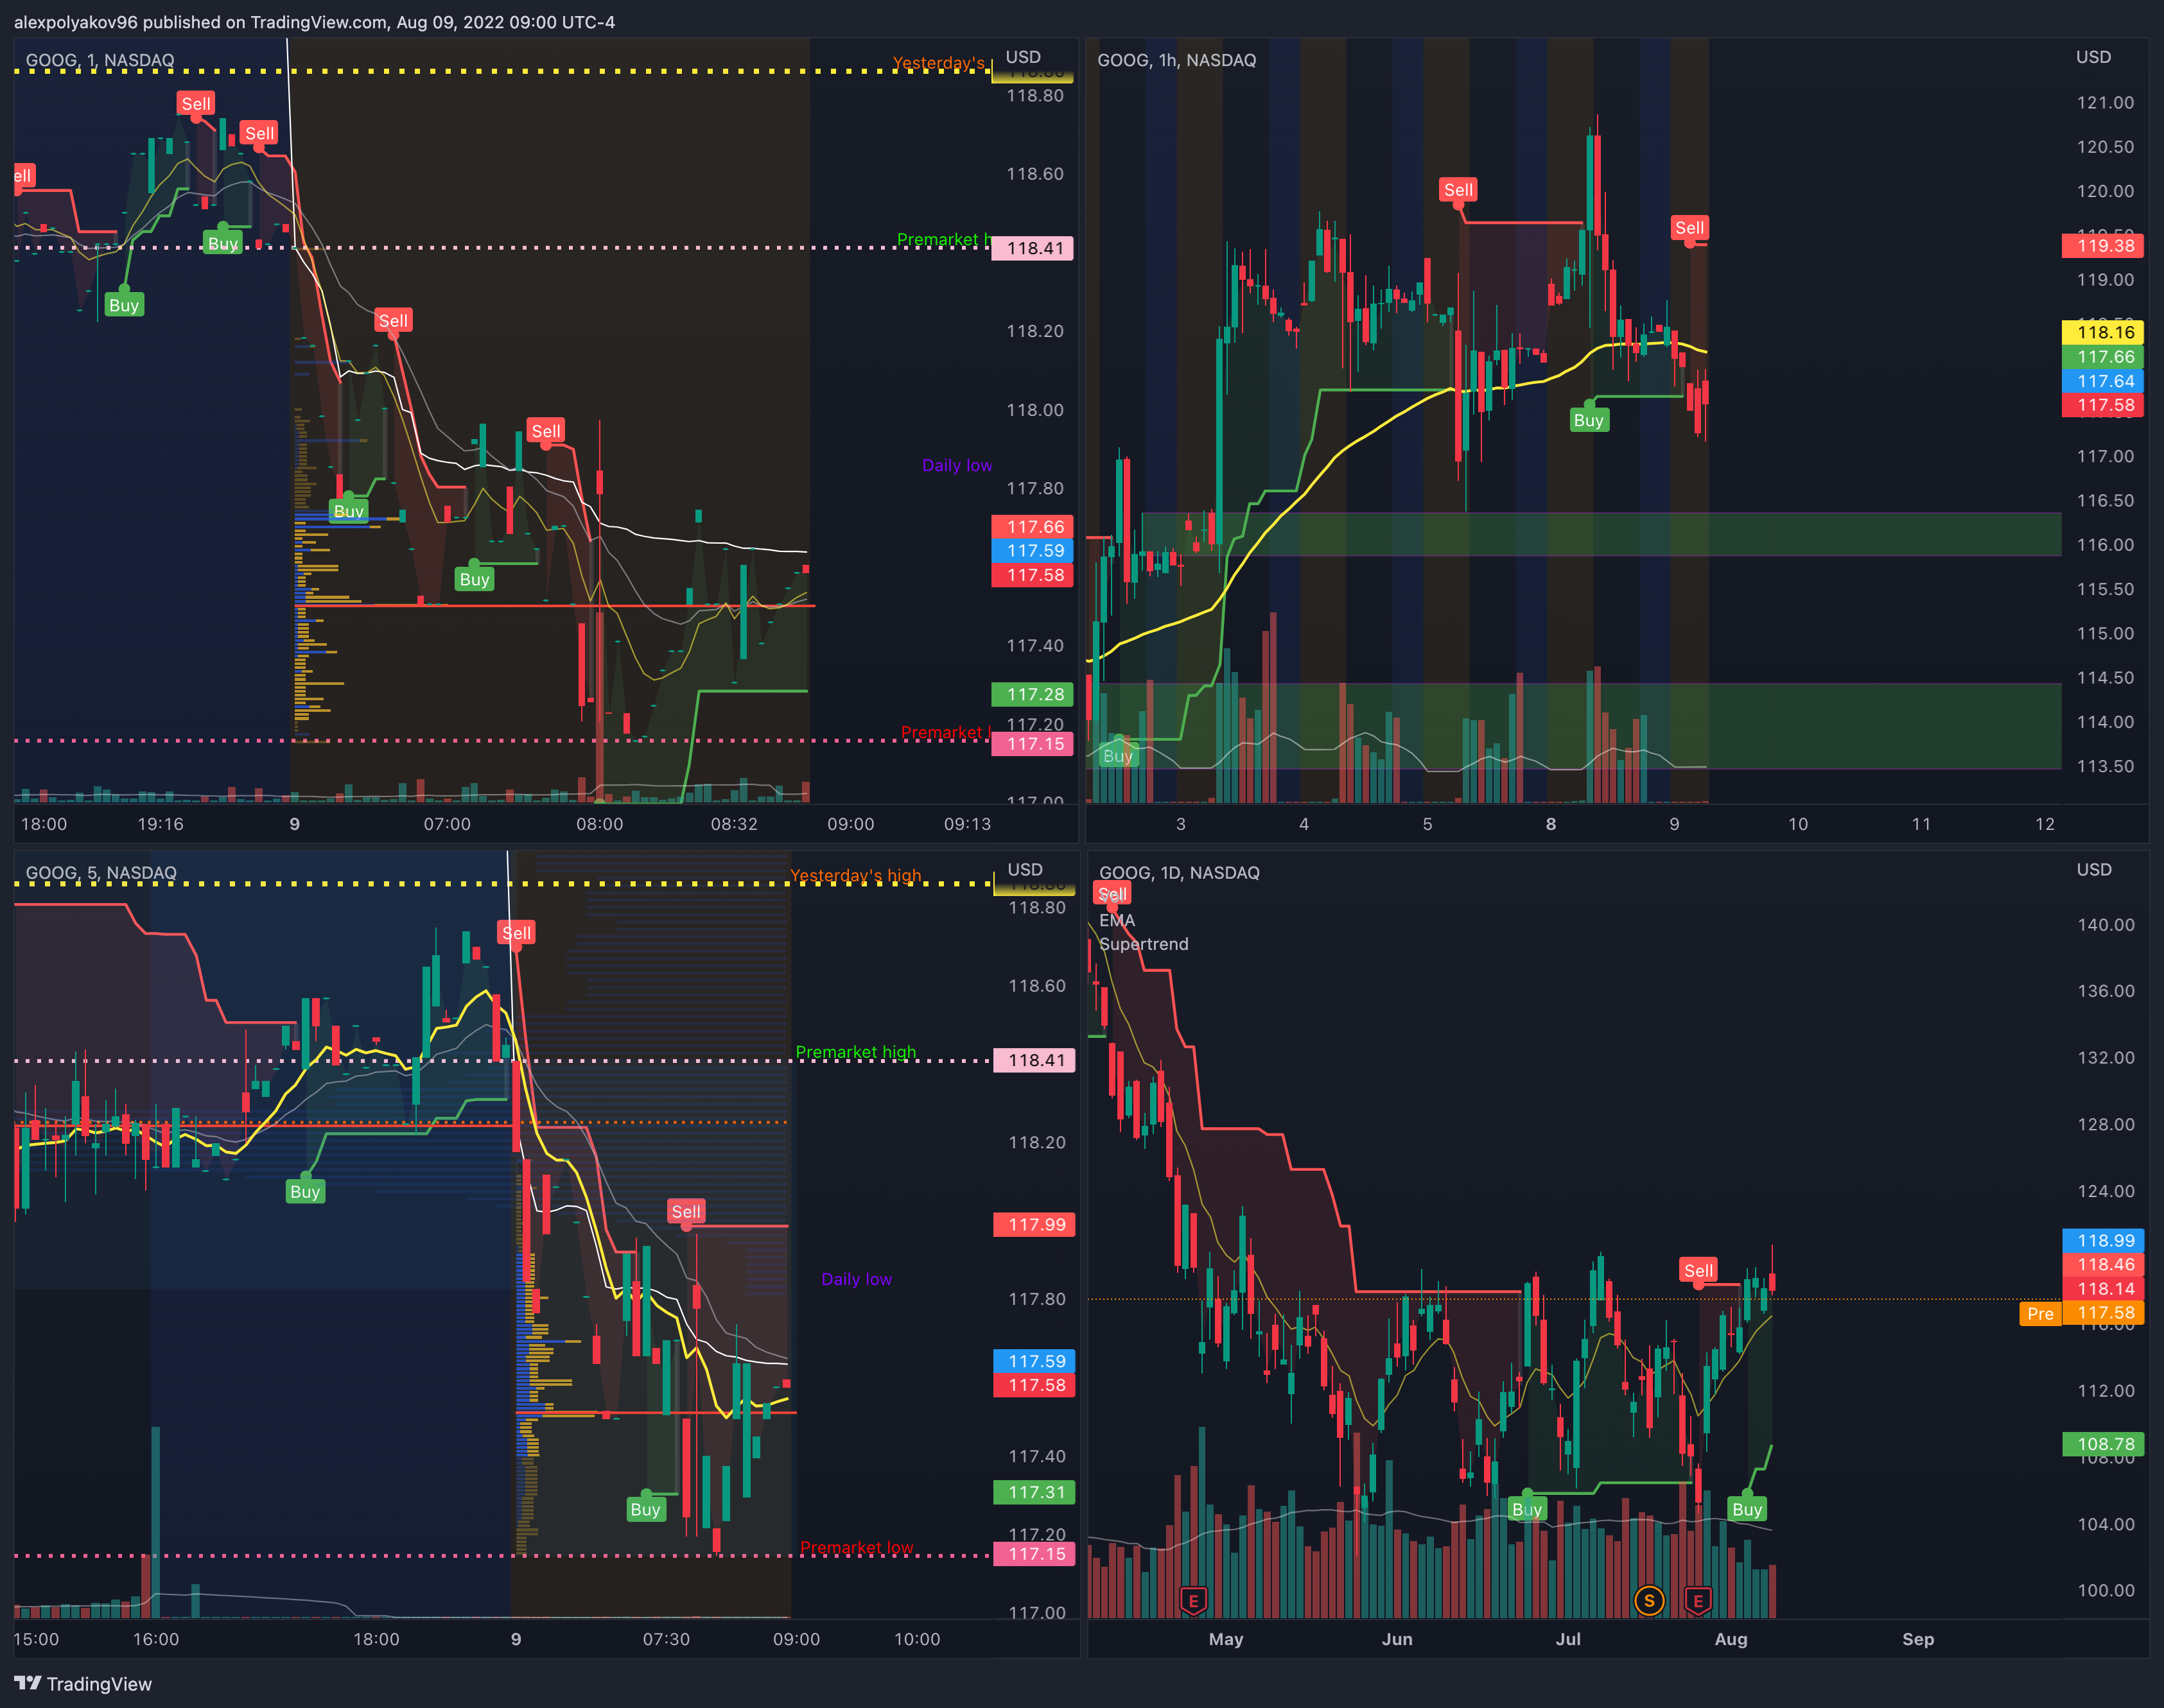Click the Sell marker above the EMA legend
Image resolution: width=2164 pixels, height=1708 pixels.
click(1113, 894)
